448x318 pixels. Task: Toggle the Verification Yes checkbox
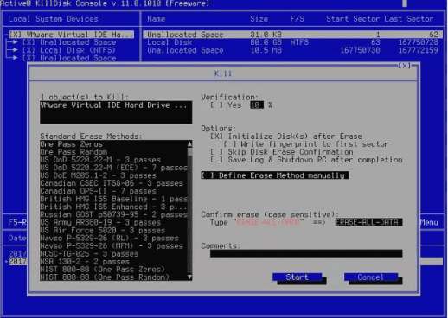tap(216, 105)
